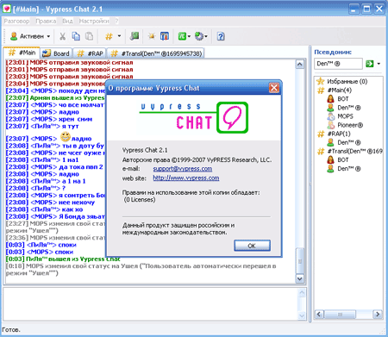Open the http://www.vypress.com link

pyautogui.click(x=186, y=178)
